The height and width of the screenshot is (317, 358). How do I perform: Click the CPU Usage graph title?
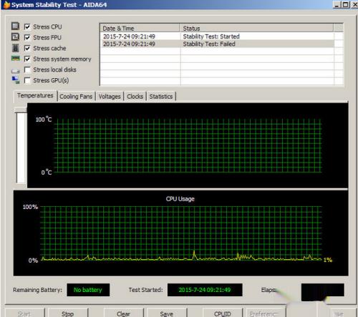point(180,199)
